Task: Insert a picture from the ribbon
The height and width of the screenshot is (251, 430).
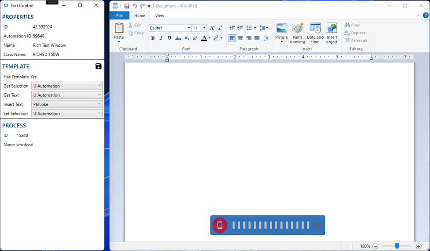Action: [282, 29]
